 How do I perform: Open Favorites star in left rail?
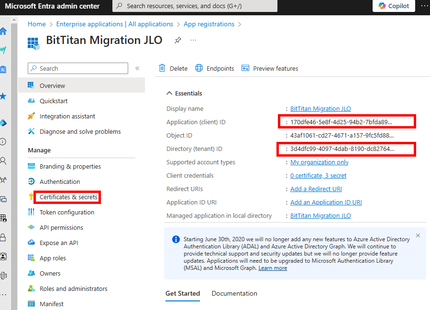3,96
